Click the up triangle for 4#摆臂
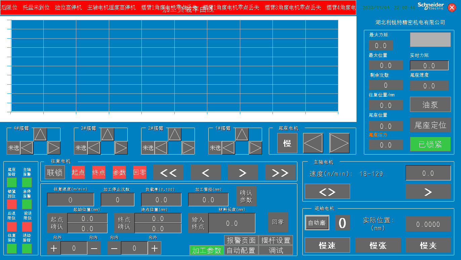Screen dimensions: 461x260 point(40,134)
